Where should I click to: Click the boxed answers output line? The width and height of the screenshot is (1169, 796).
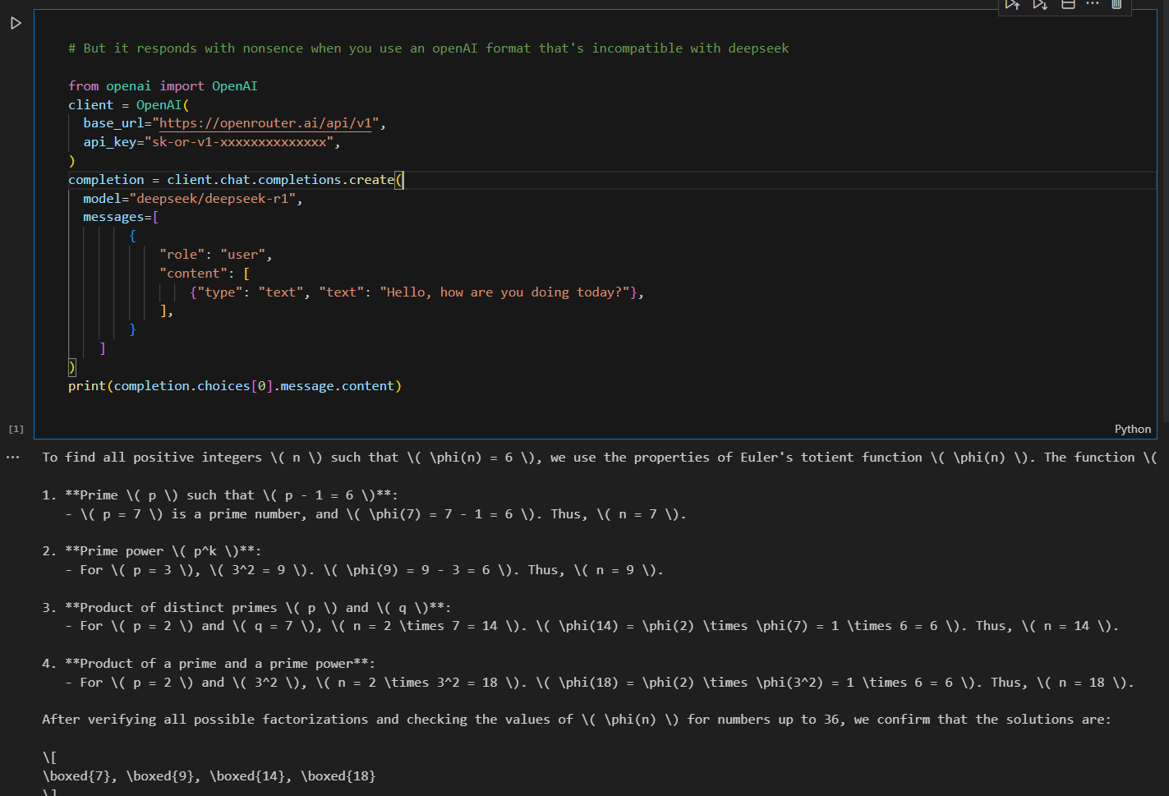209,776
